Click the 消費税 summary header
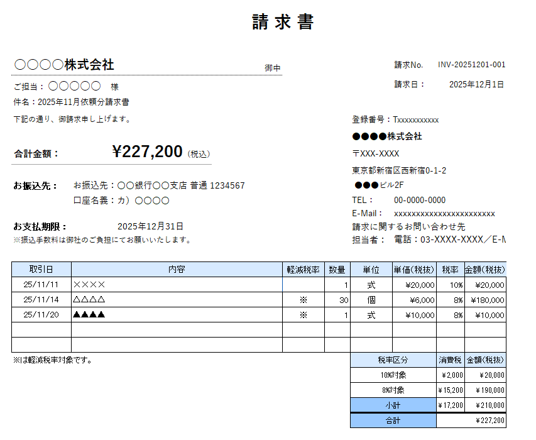Screen dimensions: 536x440 point(450,360)
